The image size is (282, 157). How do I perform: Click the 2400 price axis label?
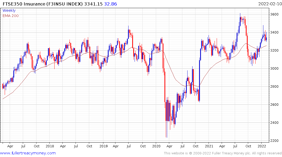click(274, 123)
